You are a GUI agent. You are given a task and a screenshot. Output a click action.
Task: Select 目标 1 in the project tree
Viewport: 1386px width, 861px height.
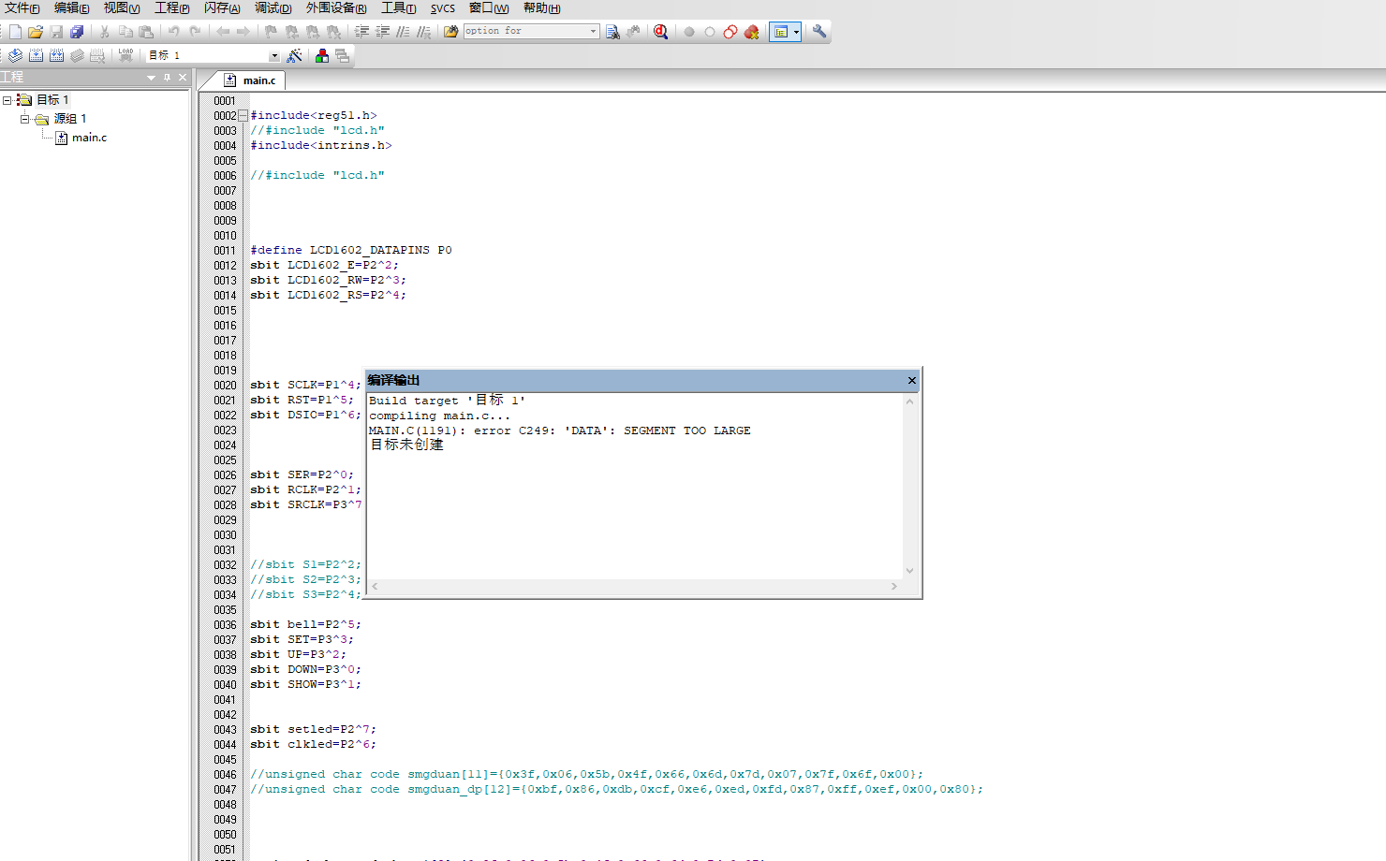(x=52, y=100)
